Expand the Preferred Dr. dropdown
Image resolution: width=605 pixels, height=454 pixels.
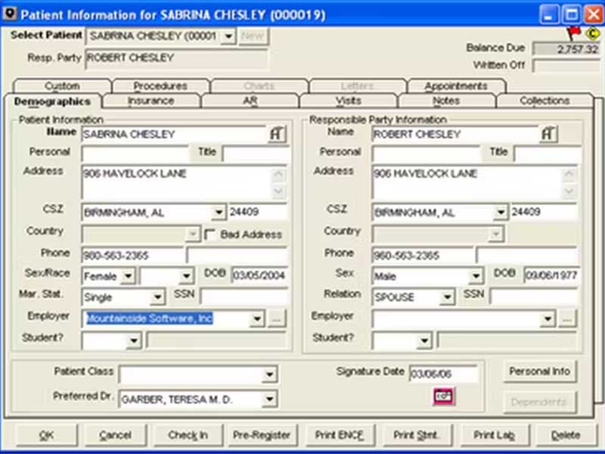click(x=270, y=400)
